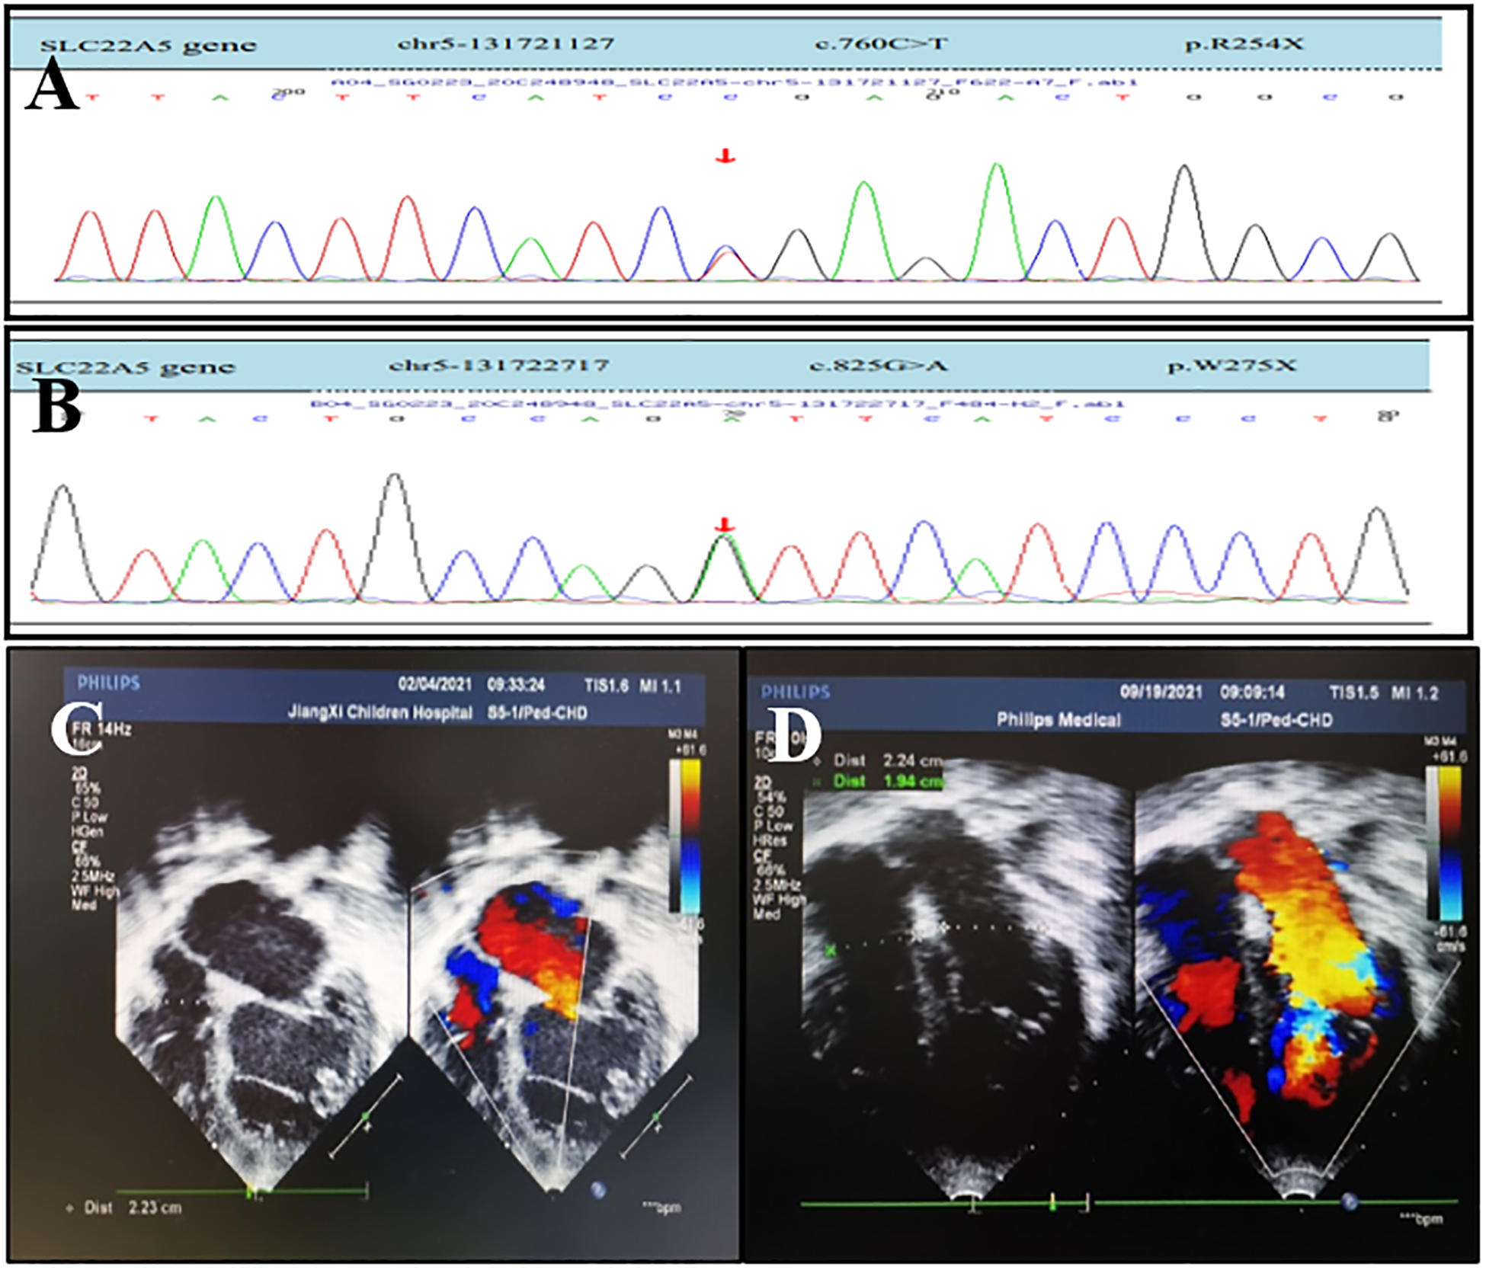Screen dimensions: 1486x1270
Task: Click the p.R254X protein change text
Action: point(1243,44)
